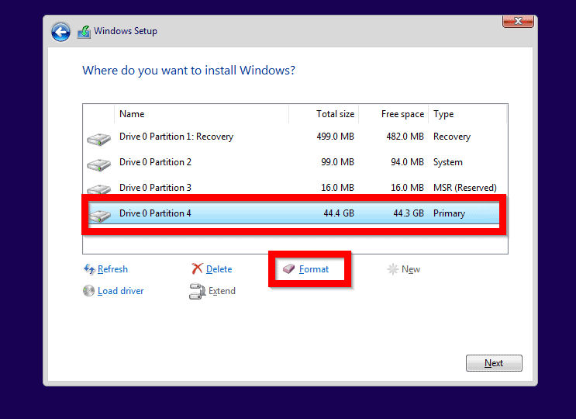Viewport: 576px width, 419px height.
Task: Sort by the Type column header
Action: pos(467,114)
